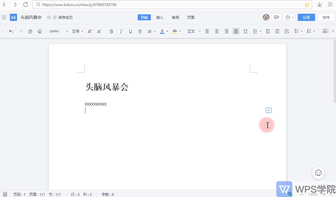The width and height of the screenshot is (336, 197).
Task: Insert a comment using the margin plus icon
Action: coord(269,110)
